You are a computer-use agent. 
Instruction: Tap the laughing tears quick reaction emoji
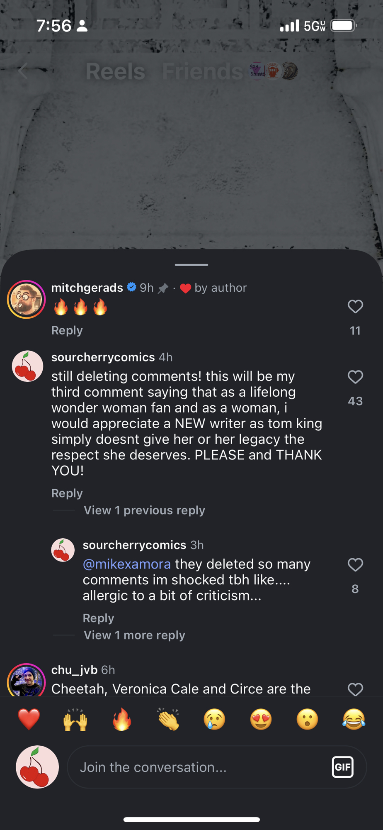(x=354, y=719)
